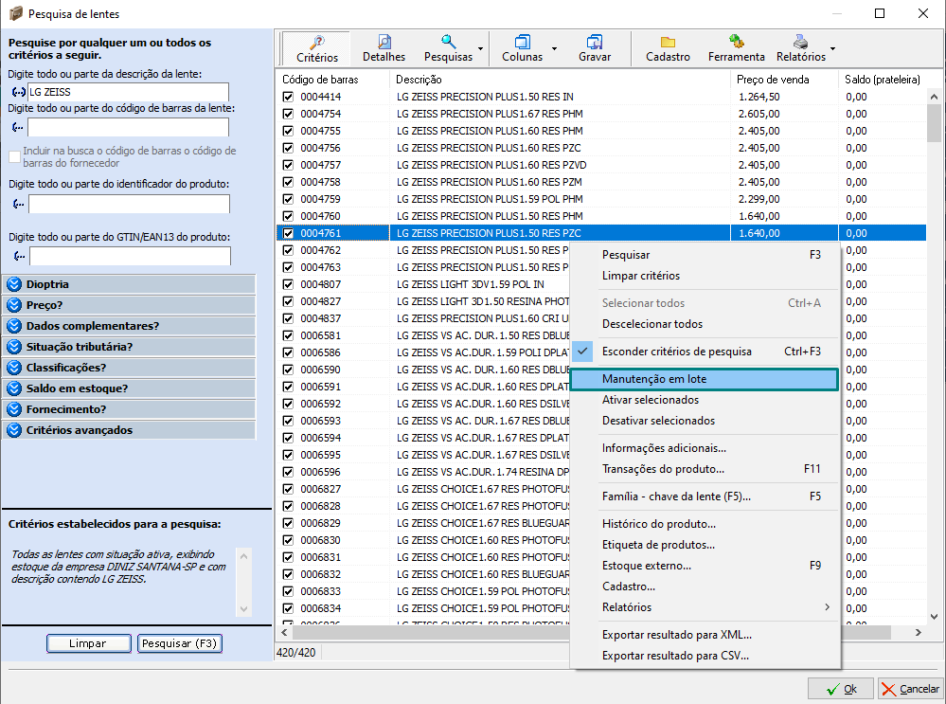Uncheck the checkbox for barcode 0004756
The image size is (946, 704).
[x=288, y=148]
